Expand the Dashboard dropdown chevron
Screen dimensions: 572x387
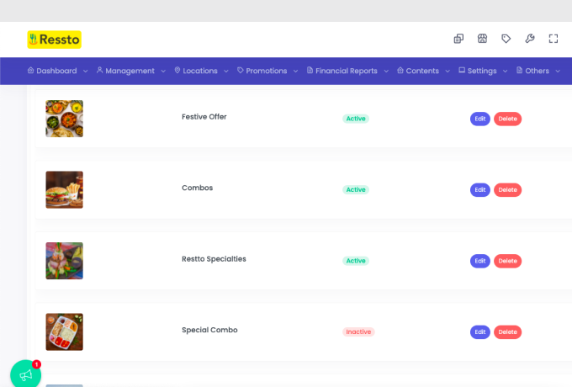tap(85, 72)
